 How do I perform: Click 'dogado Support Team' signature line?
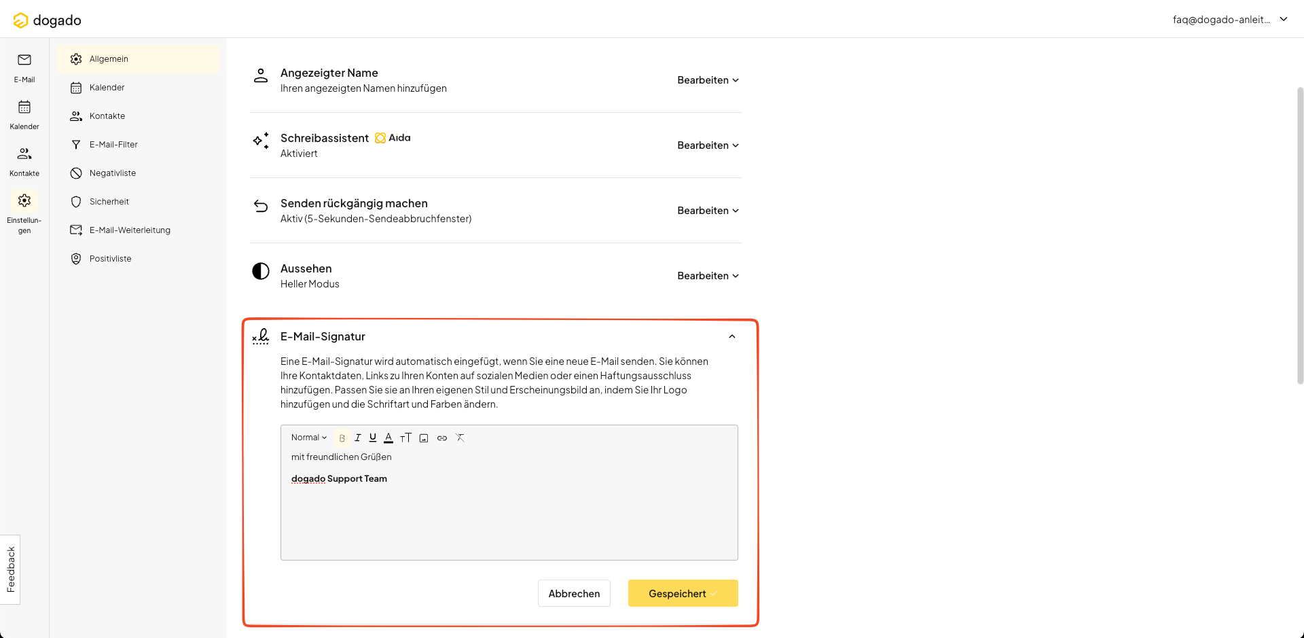339,479
